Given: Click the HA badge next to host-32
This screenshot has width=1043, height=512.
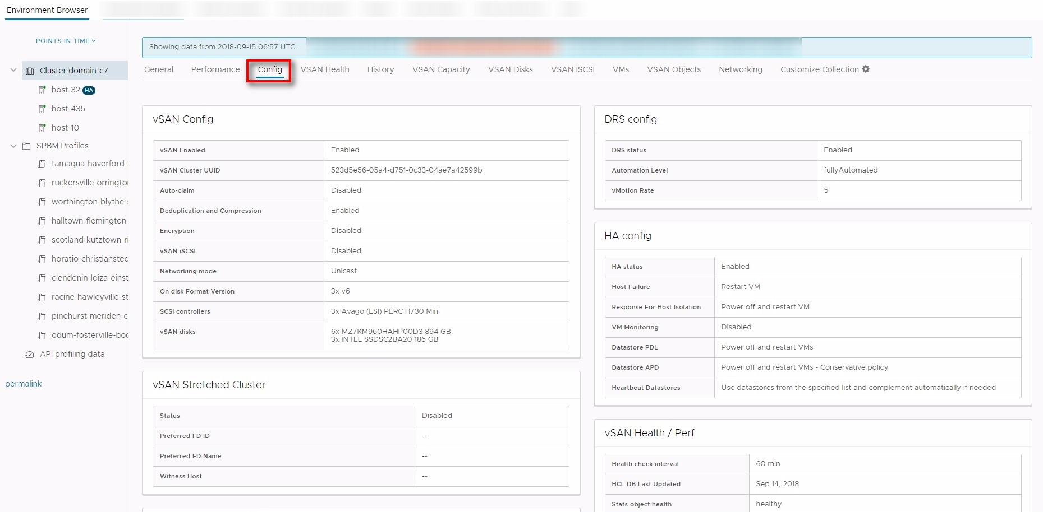Looking at the screenshot, I should pos(89,90).
